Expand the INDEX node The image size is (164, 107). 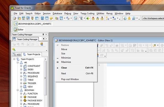(x=21, y=70)
